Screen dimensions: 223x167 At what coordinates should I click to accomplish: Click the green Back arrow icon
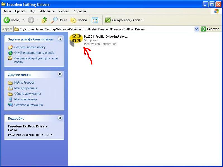point(7,20)
